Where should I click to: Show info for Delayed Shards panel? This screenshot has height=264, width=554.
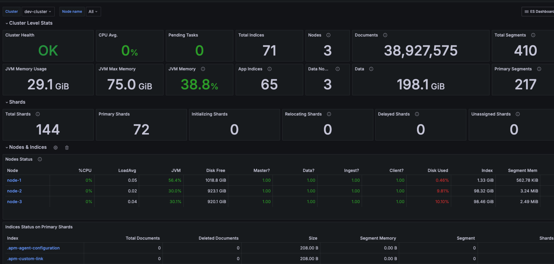pyautogui.click(x=417, y=114)
